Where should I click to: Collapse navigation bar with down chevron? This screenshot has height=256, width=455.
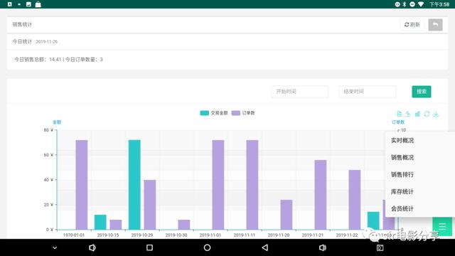pos(55,247)
